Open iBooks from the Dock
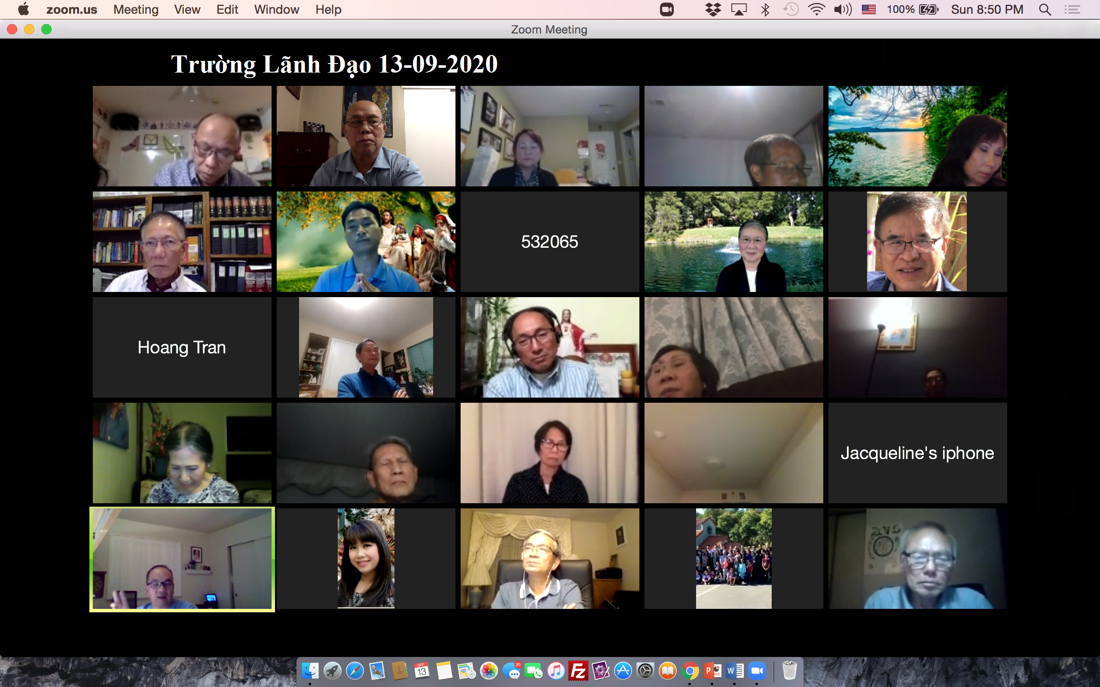Screen dimensions: 1100x687 [667, 671]
